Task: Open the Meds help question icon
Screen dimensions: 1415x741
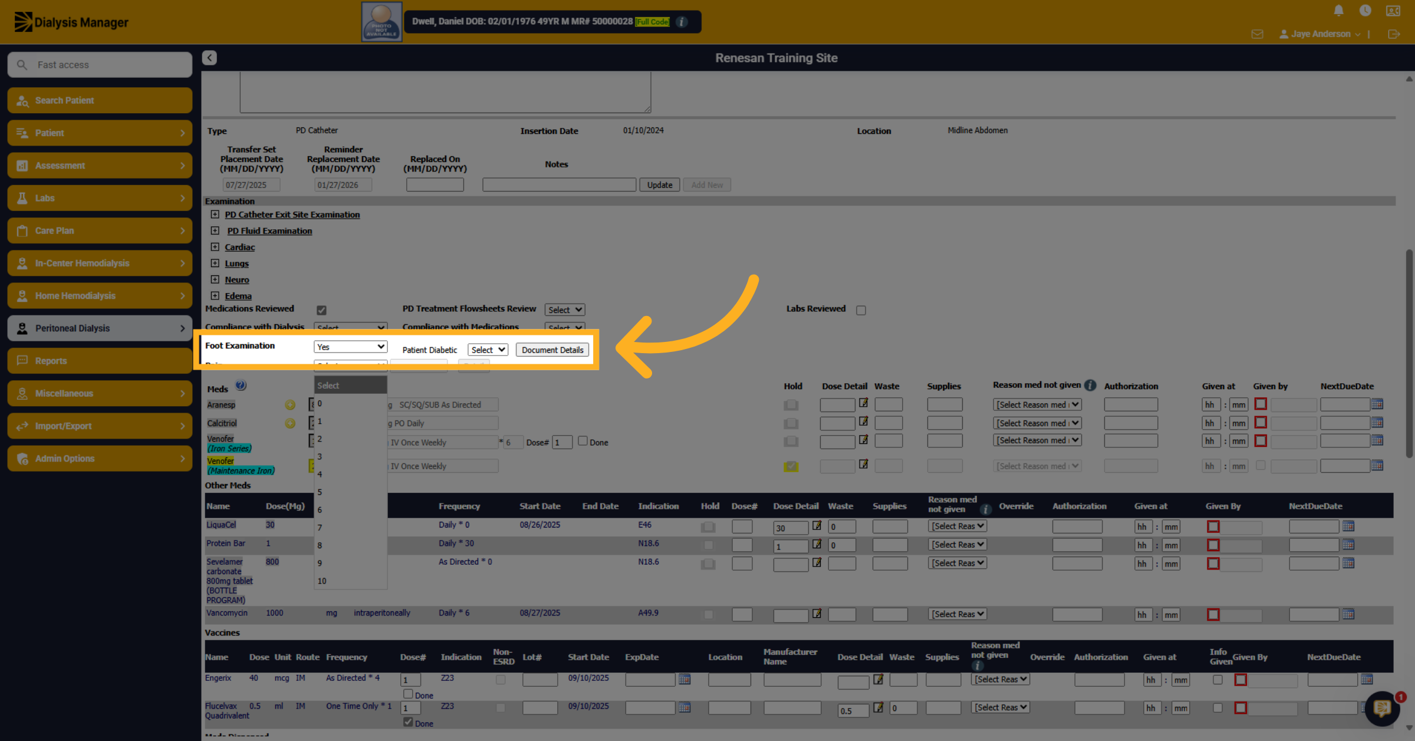Action: pos(241,386)
